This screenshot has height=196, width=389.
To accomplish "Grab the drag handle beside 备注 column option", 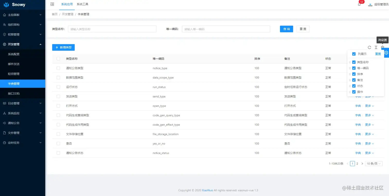I will [350, 80].
